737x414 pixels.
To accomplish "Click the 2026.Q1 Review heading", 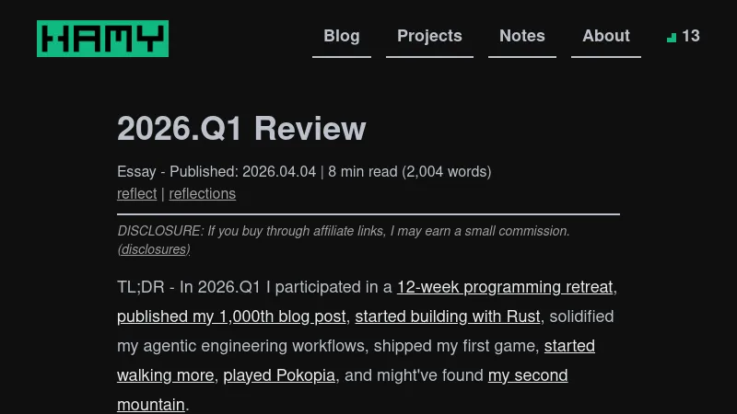I will coord(241,129).
